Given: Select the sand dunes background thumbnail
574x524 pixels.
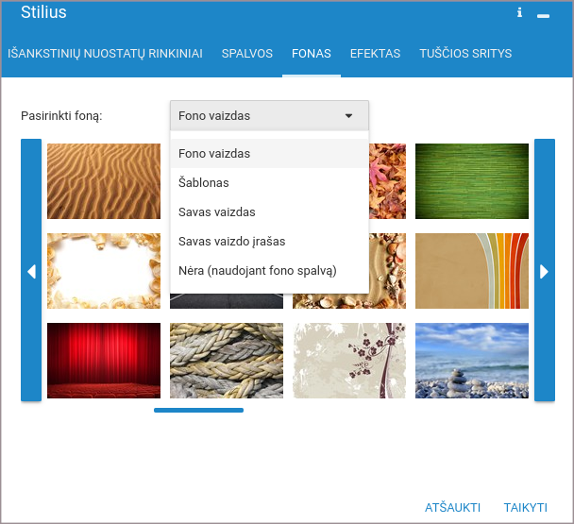Looking at the screenshot, I should [x=104, y=181].
